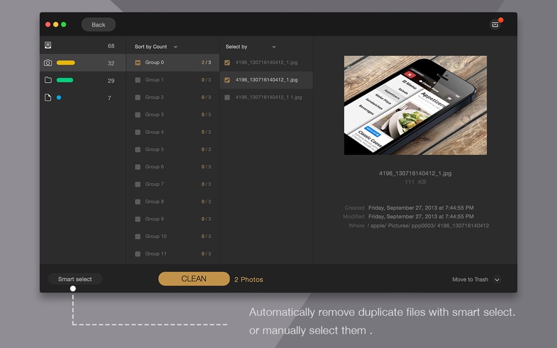Click the 7 documents count

click(x=110, y=98)
